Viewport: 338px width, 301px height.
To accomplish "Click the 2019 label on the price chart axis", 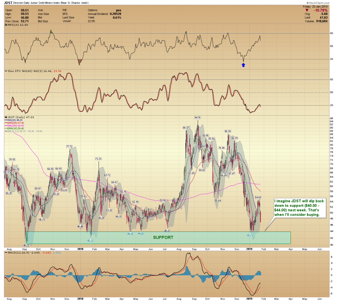I will coord(249,249).
